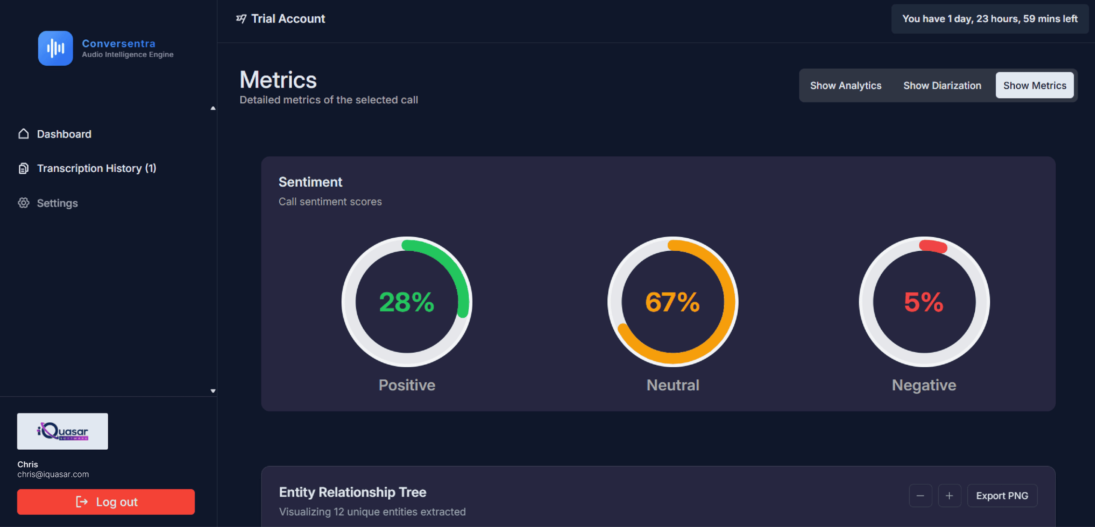Click the minus zoom-out icon button
The image size is (1095, 527).
pos(920,496)
